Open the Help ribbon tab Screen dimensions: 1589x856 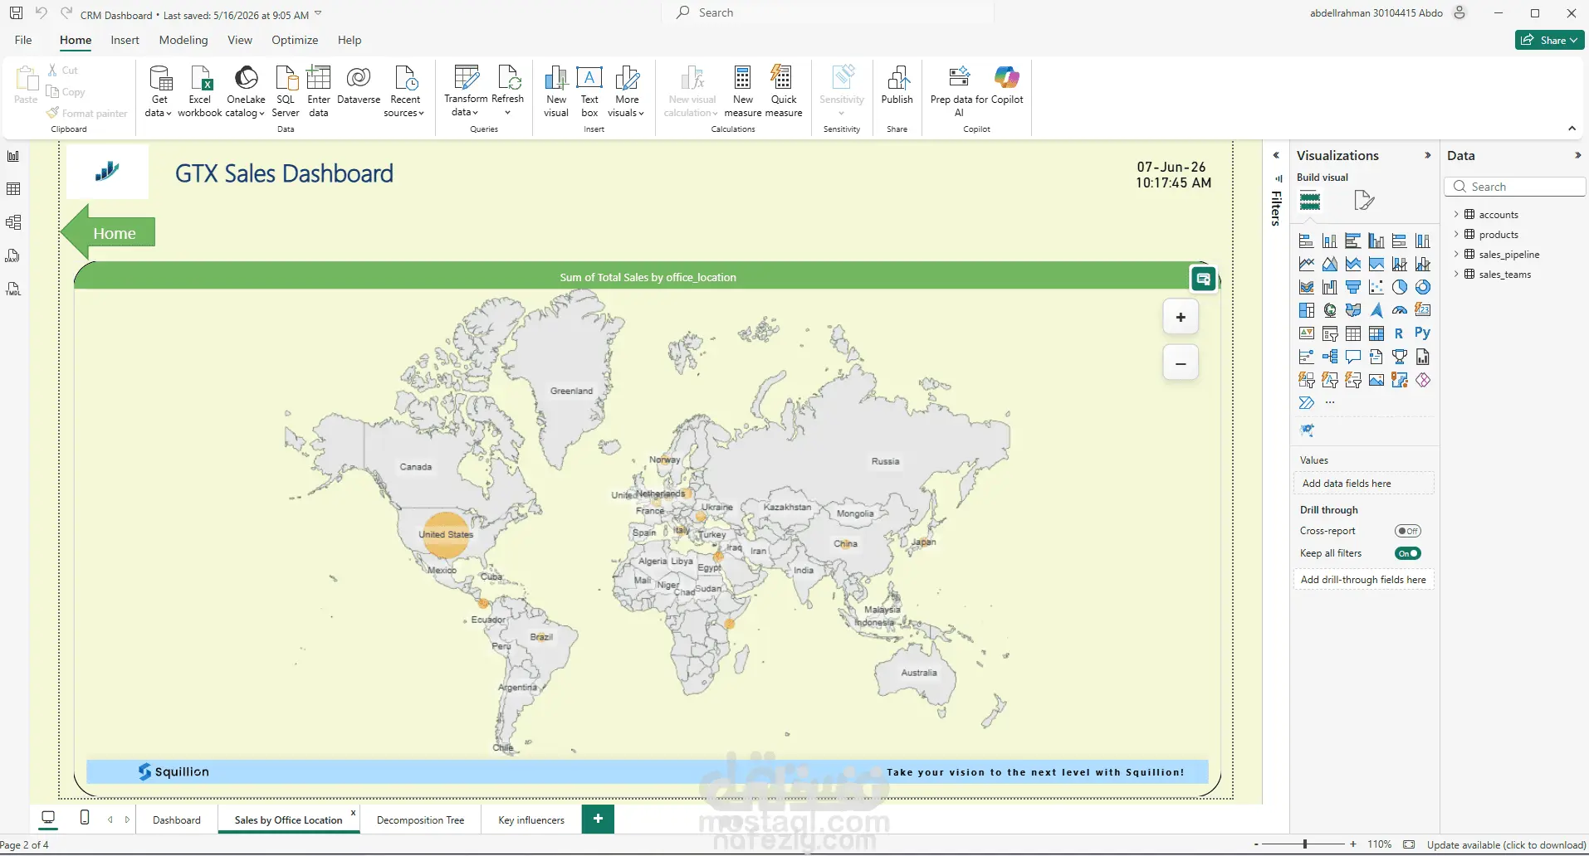(350, 40)
